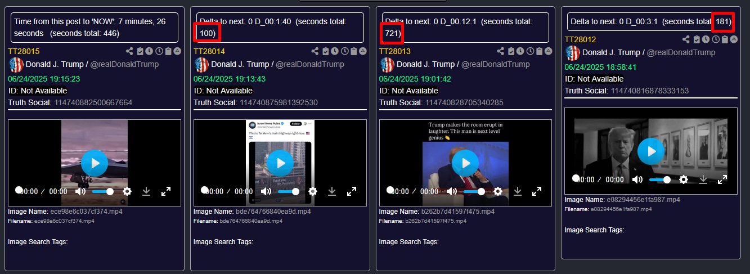Click the Trump avatar on post TT28012
The width and height of the screenshot is (750, 274).
click(x=572, y=53)
